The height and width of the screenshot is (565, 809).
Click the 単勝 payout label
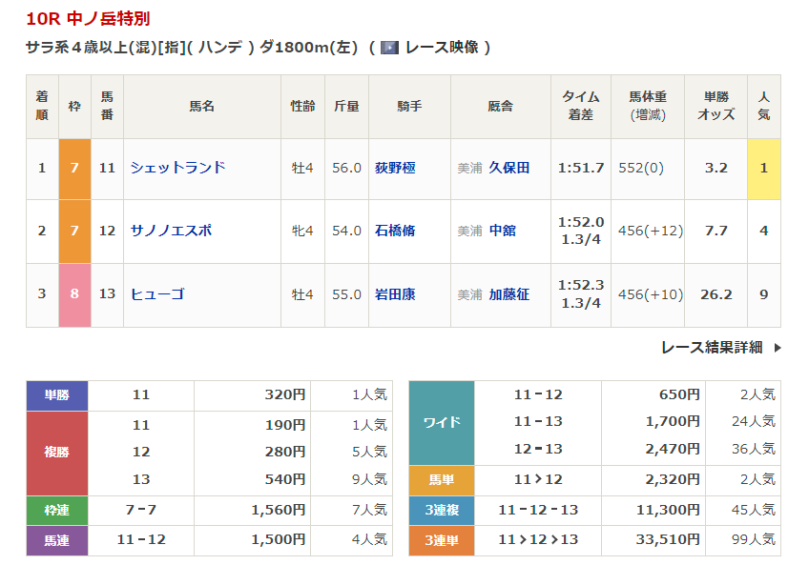[56, 395]
